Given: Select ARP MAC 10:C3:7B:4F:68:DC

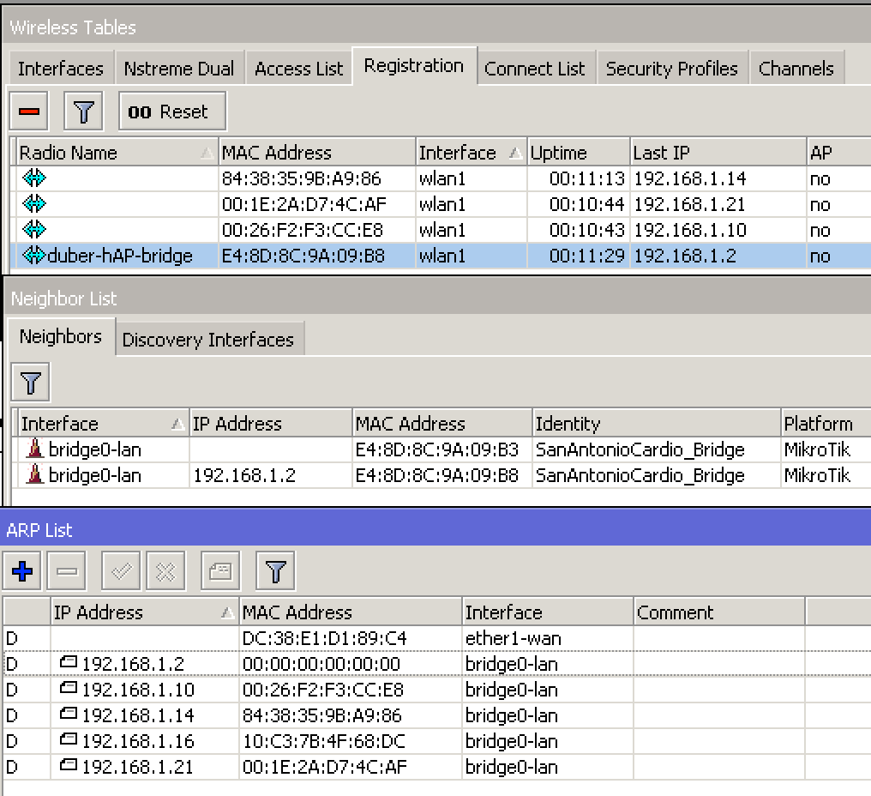Looking at the screenshot, I should 324,741.
